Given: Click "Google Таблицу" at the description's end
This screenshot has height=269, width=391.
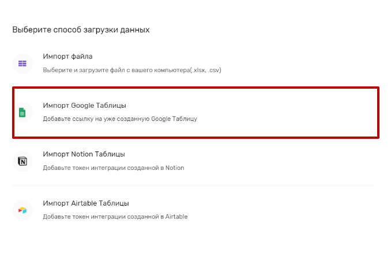Looking at the screenshot, I should 174,119.
